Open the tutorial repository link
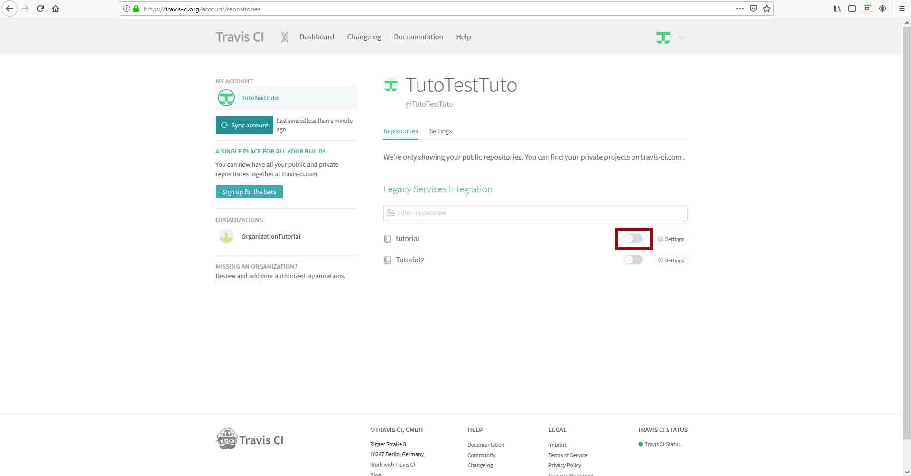 [407, 239]
